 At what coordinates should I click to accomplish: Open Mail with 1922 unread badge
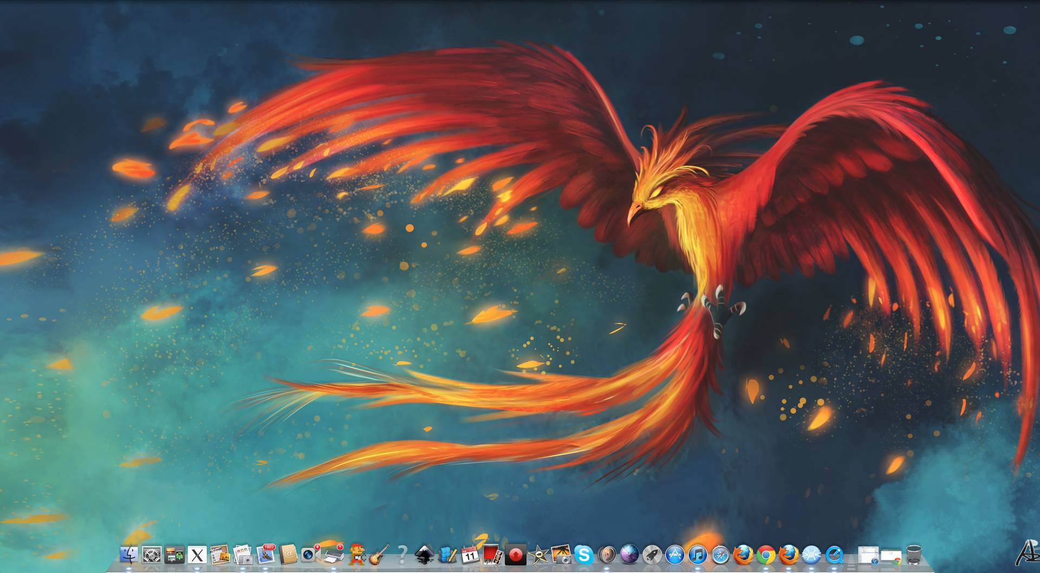[266, 555]
